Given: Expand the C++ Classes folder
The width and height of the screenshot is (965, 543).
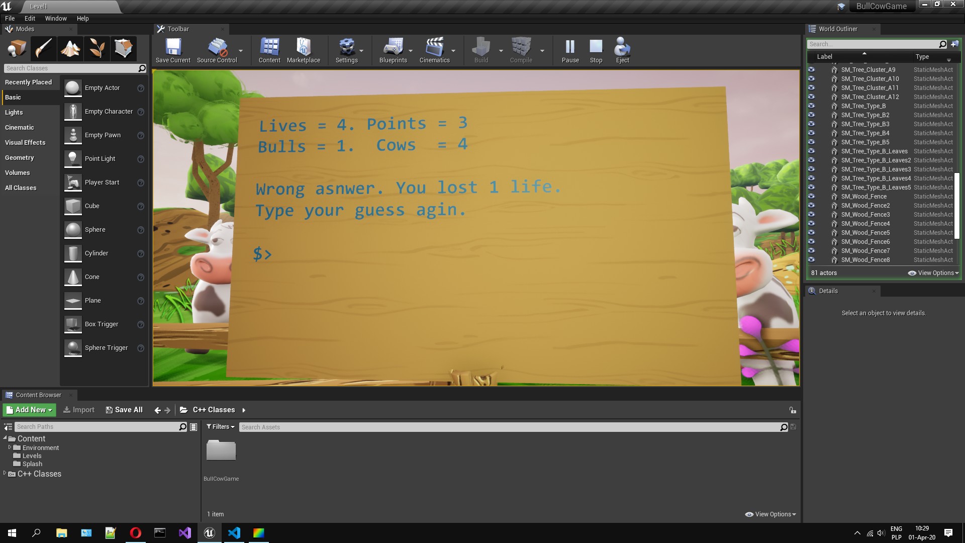Looking at the screenshot, I should tap(5, 473).
